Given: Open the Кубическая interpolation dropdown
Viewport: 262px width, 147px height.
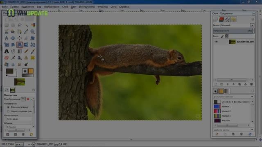Looking at the screenshot, I should coord(19,119).
